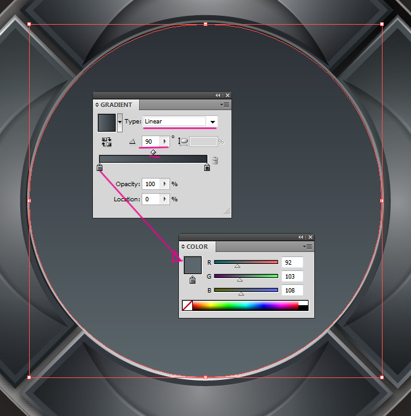
Task: Click the top-left selection handle
Action: click(x=29, y=24)
